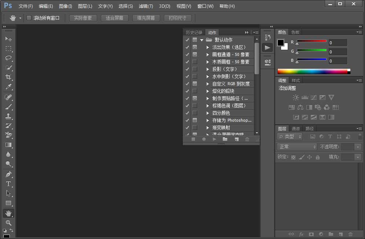Select the Clone Stamp tool

click(x=8, y=116)
